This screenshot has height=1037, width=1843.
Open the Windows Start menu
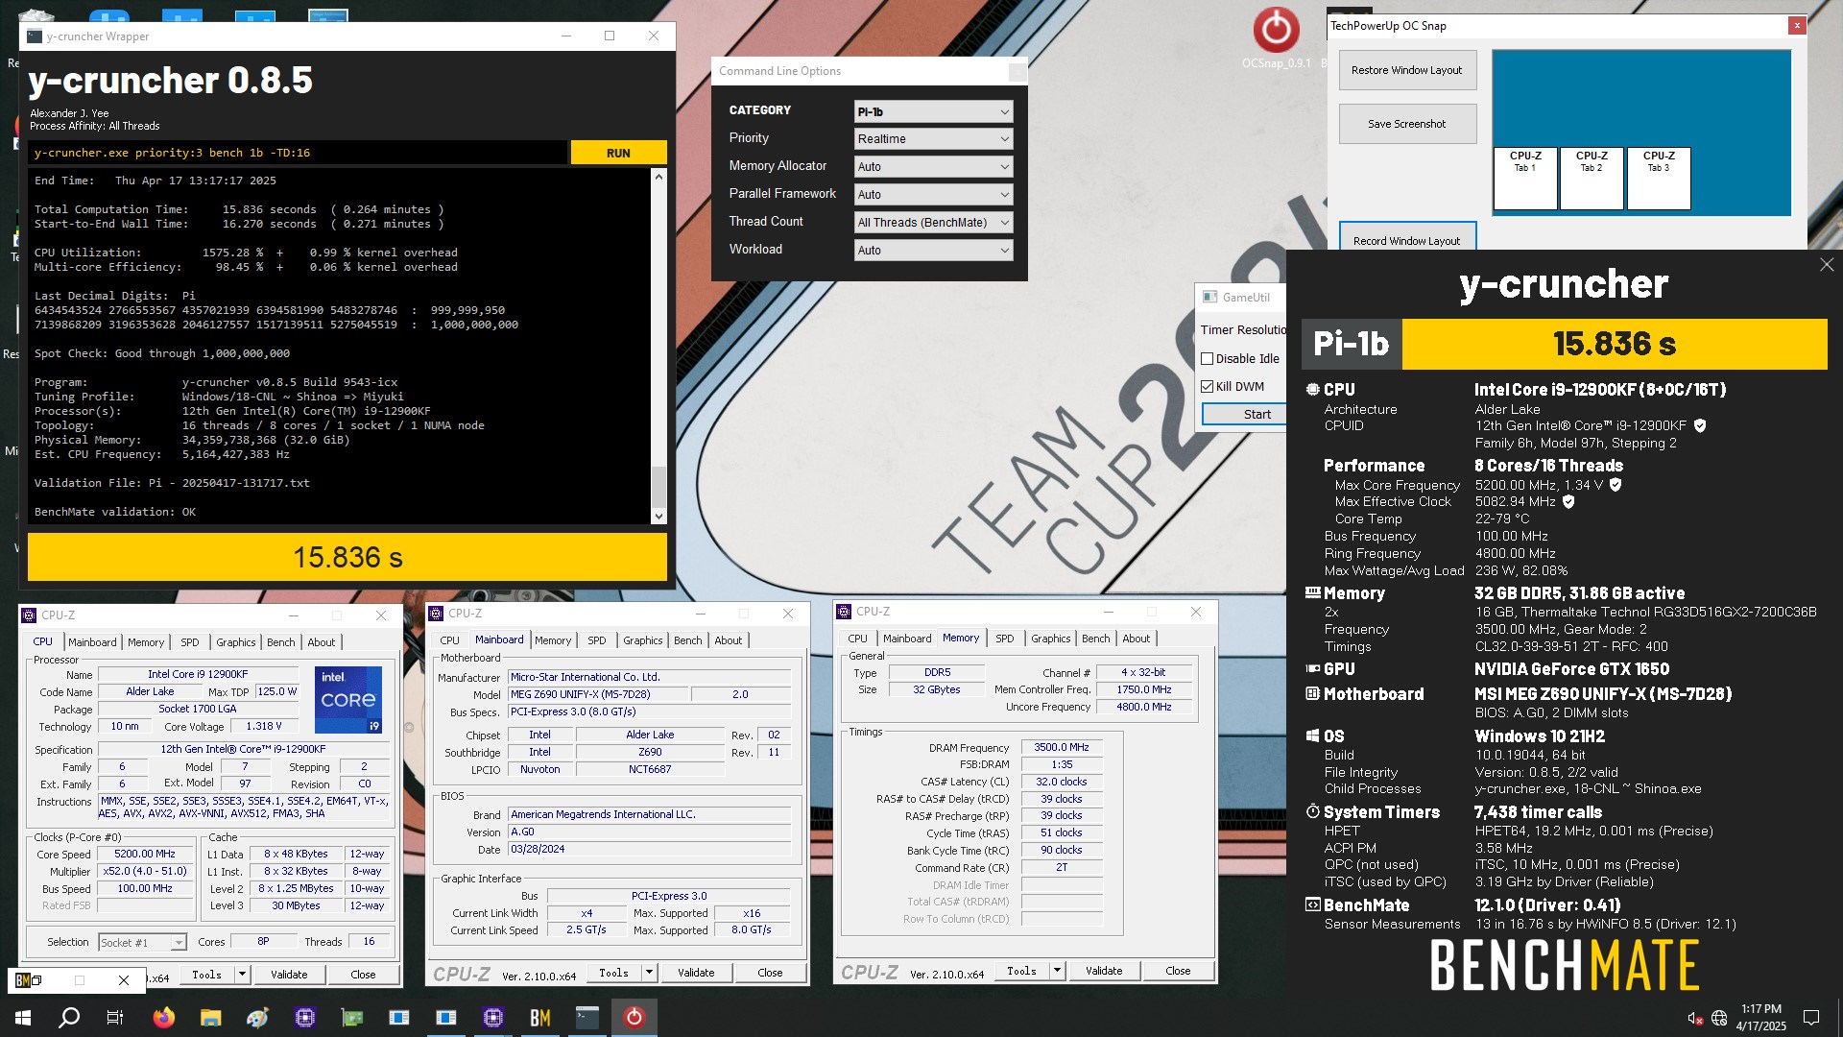pyautogui.click(x=23, y=1018)
